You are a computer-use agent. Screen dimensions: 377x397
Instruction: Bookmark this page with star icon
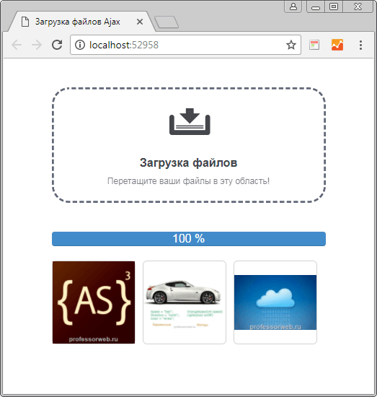coord(291,45)
